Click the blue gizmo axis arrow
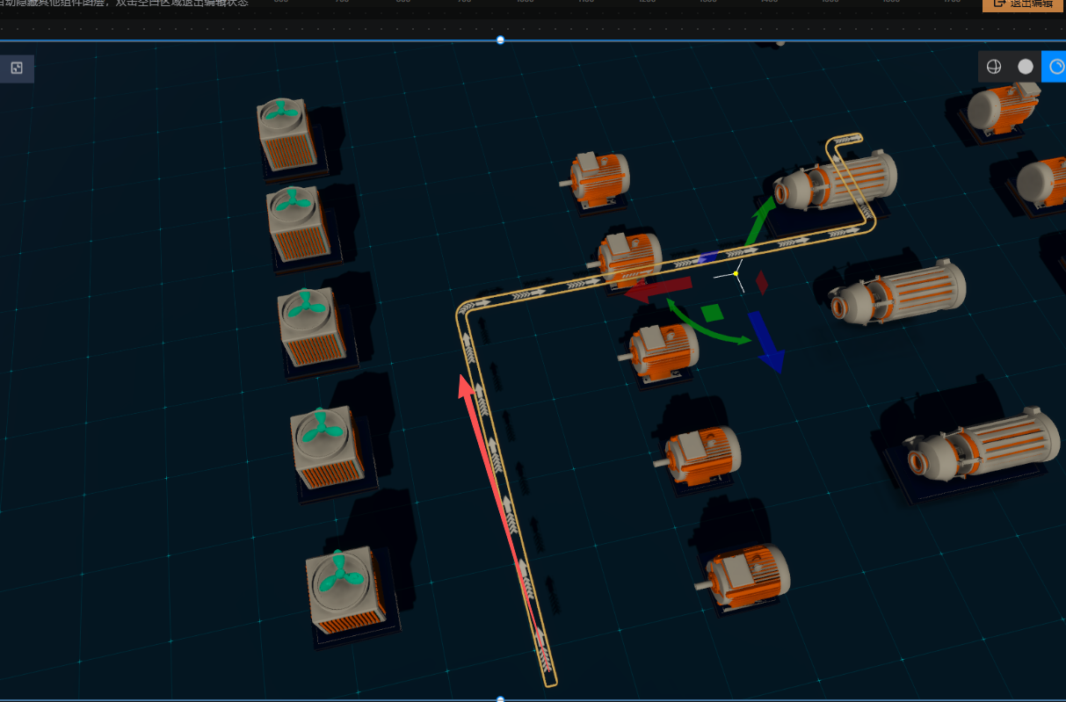The width and height of the screenshot is (1066, 702). [765, 341]
